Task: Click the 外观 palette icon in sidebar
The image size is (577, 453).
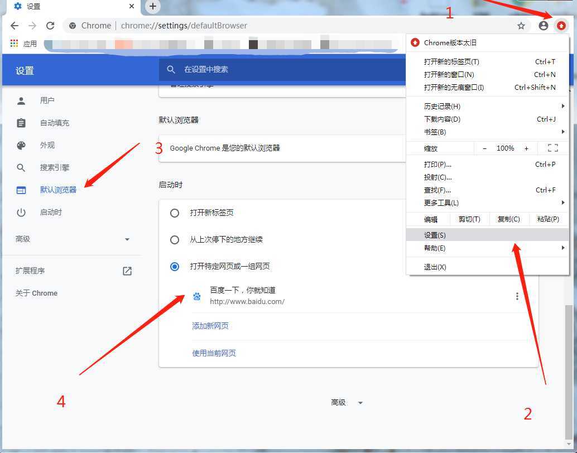Action: [21, 145]
